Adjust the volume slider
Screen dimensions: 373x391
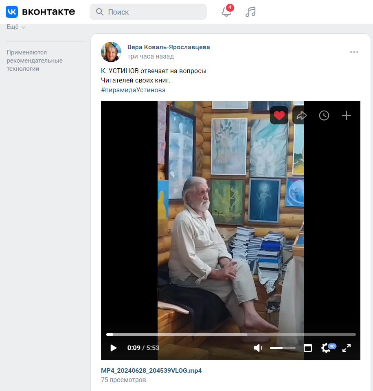click(x=283, y=348)
